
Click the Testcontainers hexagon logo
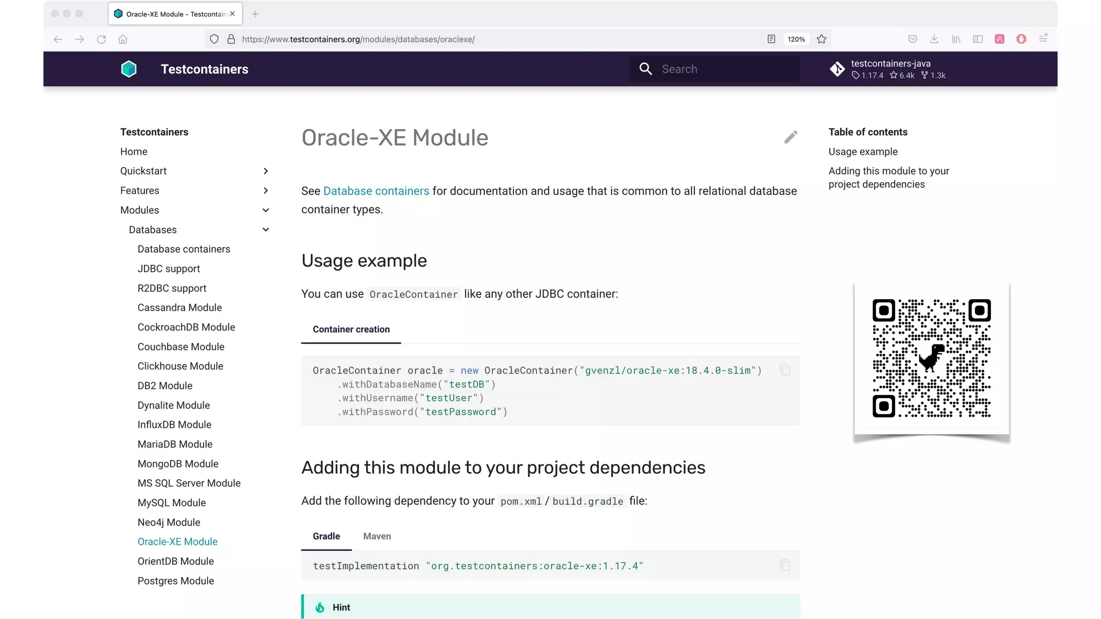click(128, 69)
